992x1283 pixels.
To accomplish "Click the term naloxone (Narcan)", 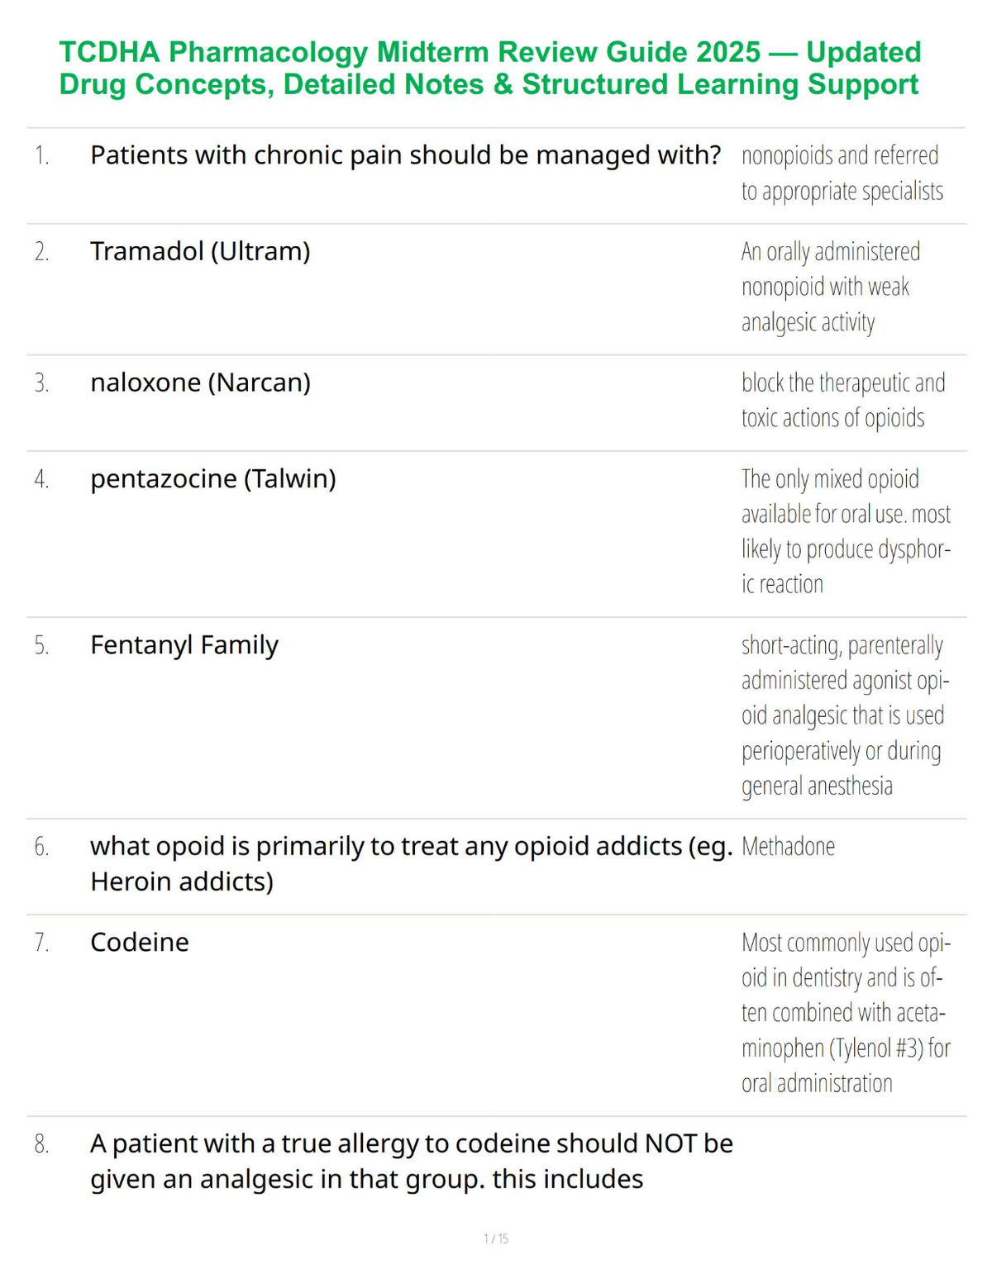I will [x=200, y=383].
